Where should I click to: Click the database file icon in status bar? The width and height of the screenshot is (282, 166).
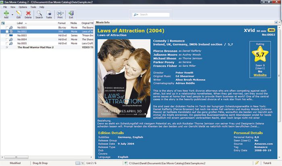click(x=126, y=163)
